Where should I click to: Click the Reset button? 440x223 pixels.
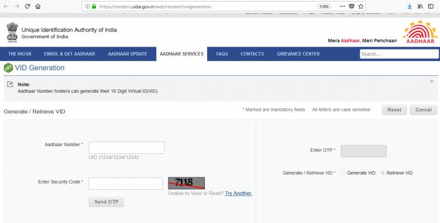pyautogui.click(x=394, y=110)
